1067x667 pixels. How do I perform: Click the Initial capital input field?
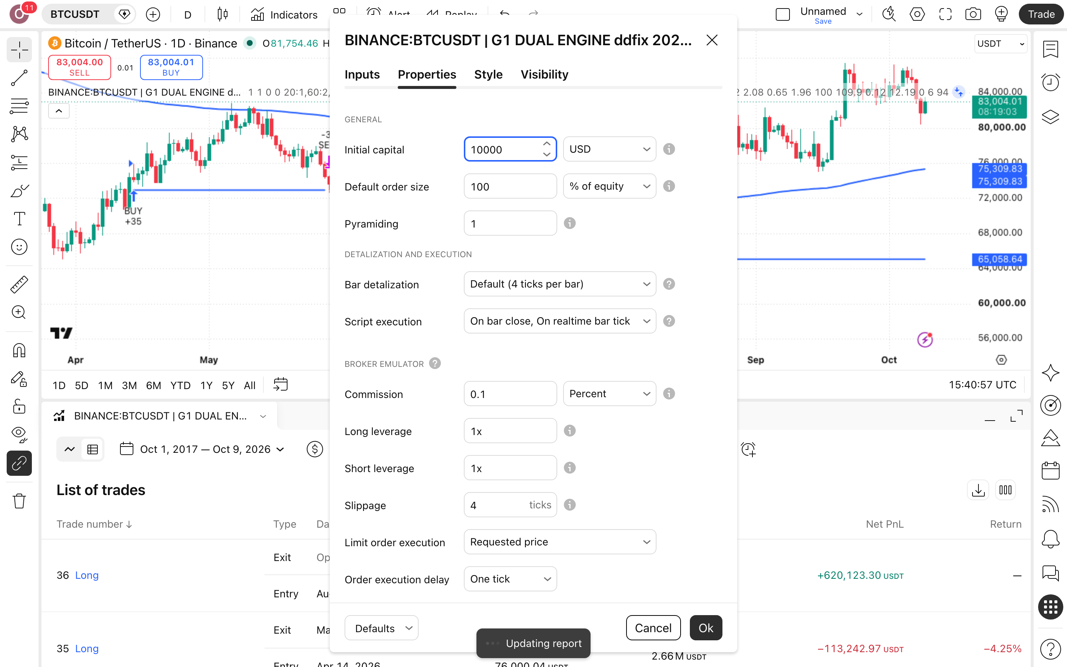click(x=510, y=149)
